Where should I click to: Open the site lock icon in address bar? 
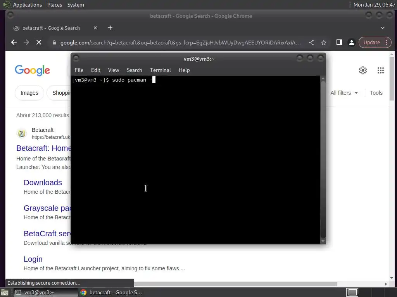click(54, 43)
